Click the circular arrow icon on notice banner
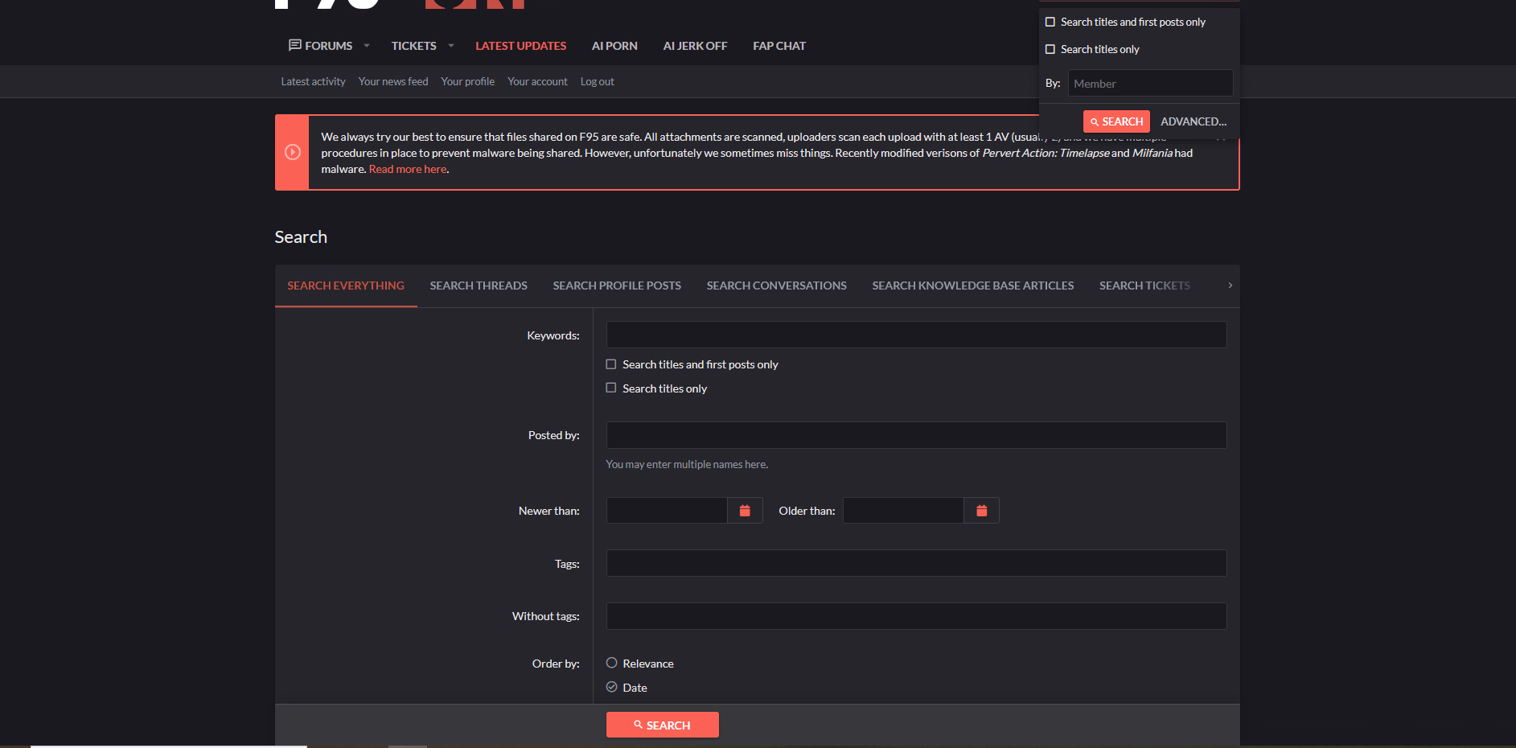1516x748 pixels. (x=293, y=153)
